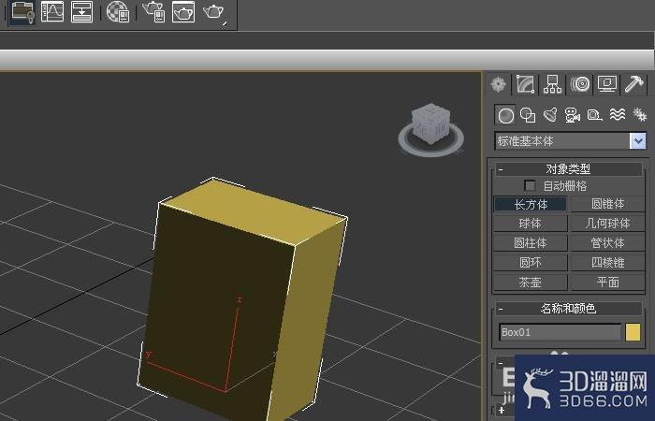Select the Lights category icon

(550, 115)
